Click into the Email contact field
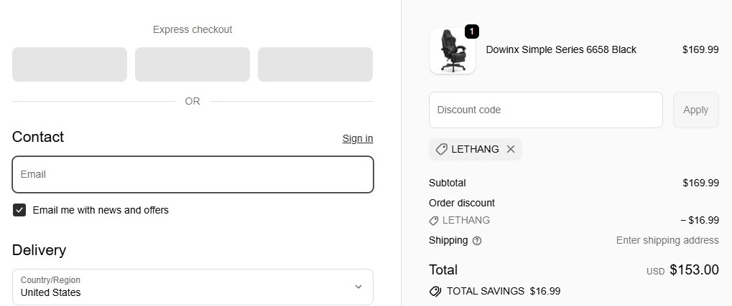 (x=193, y=174)
